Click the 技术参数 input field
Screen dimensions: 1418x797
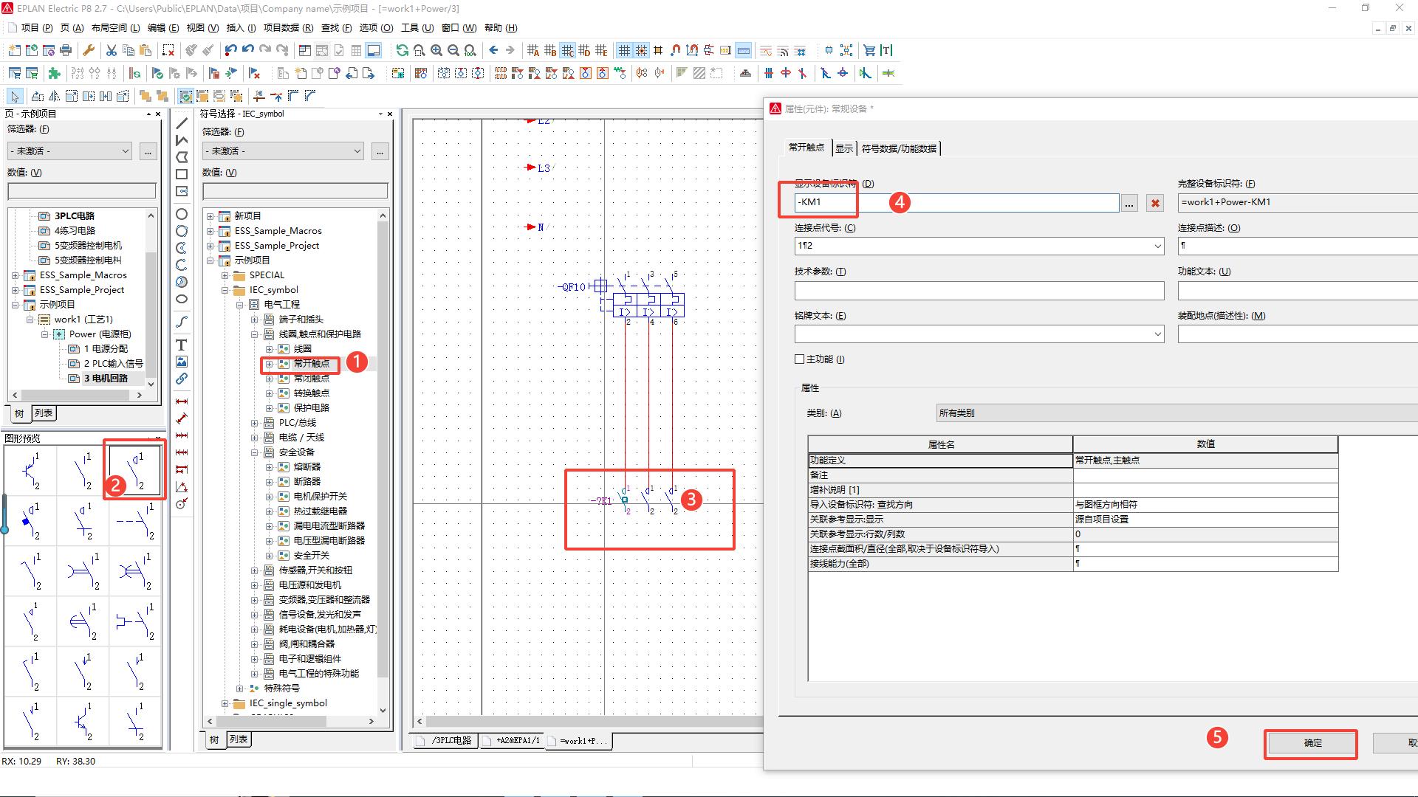tap(979, 291)
